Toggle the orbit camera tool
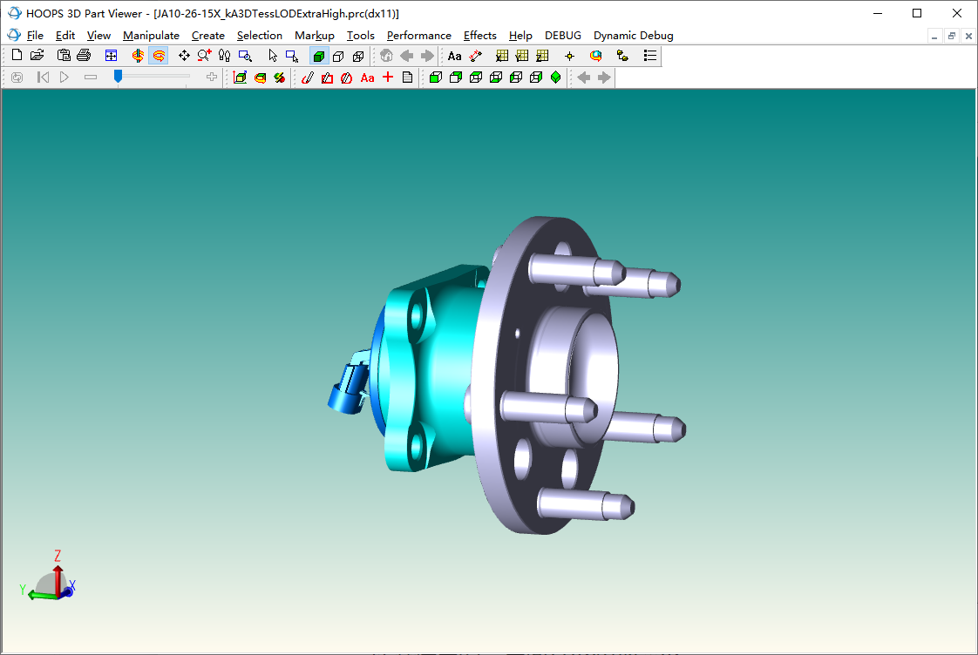978x655 pixels. coord(138,56)
